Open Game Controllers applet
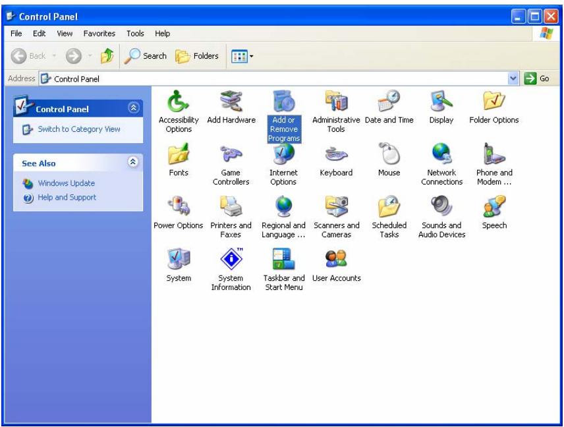 pyautogui.click(x=231, y=164)
